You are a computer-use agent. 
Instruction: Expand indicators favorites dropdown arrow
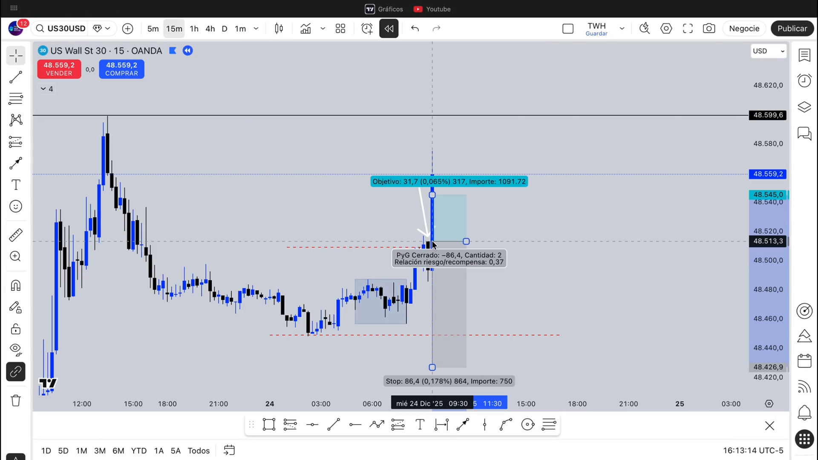tap(323, 29)
